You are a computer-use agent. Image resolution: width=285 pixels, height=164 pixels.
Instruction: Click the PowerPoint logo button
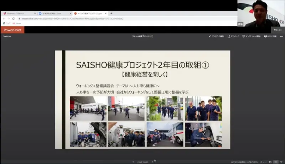point(12,30)
